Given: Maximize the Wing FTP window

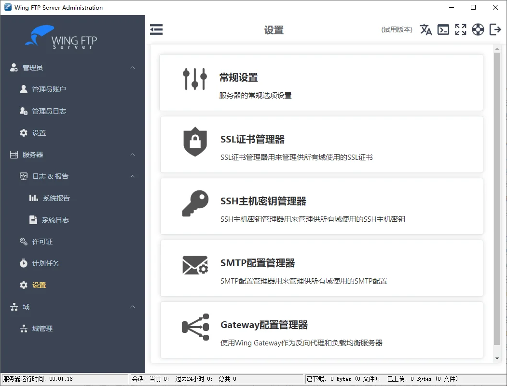Looking at the screenshot, I should [473, 7].
